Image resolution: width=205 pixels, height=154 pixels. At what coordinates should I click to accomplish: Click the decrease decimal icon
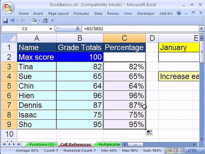tap(45, 21)
